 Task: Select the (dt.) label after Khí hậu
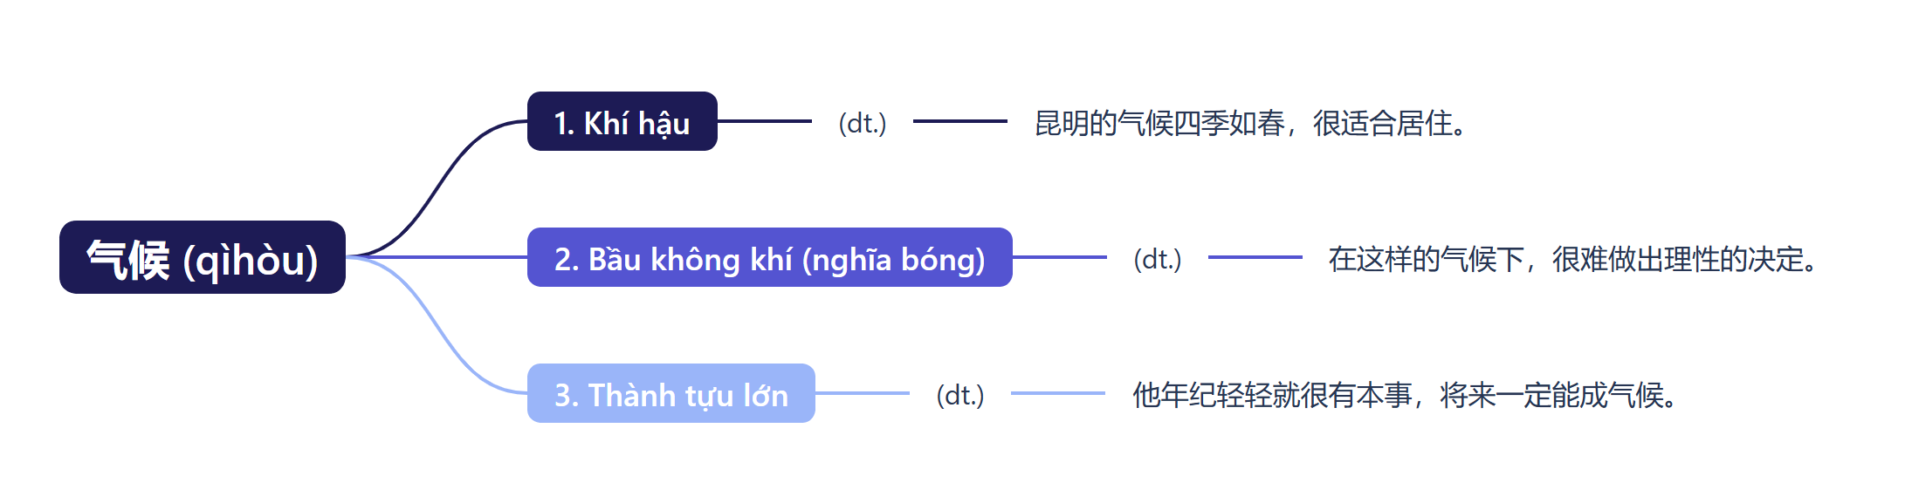click(863, 123)
